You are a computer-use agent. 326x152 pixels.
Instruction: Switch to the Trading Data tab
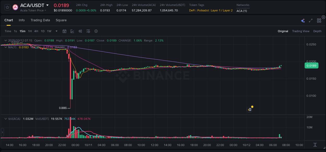pyautogui.click(x=40, y=20)
